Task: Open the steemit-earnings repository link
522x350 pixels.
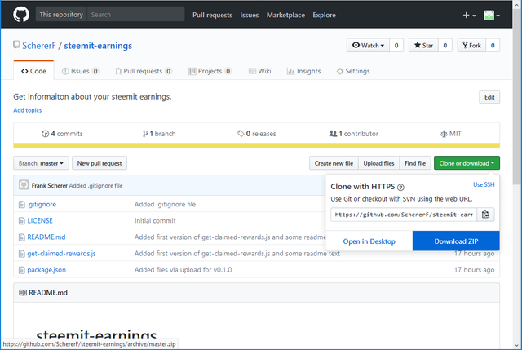Action: click(98, 46)
